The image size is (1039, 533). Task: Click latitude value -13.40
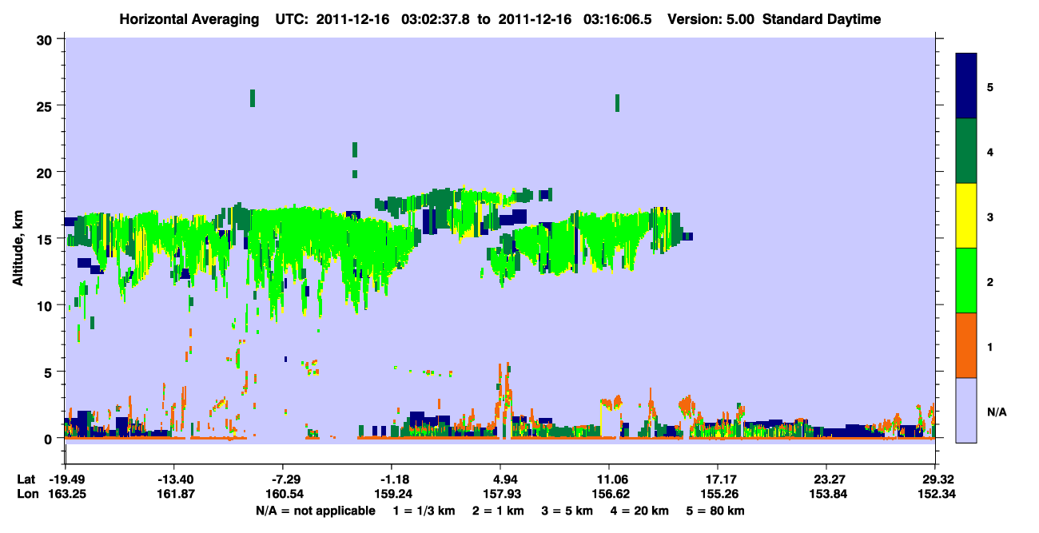[174, 479]
